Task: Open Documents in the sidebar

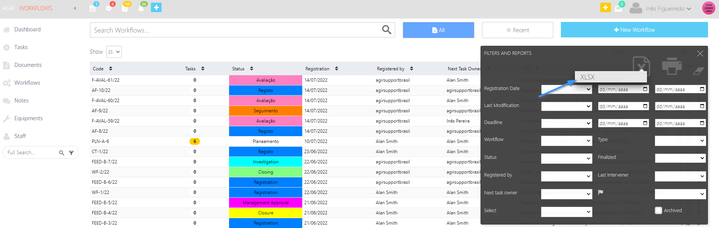Action: 28,65
